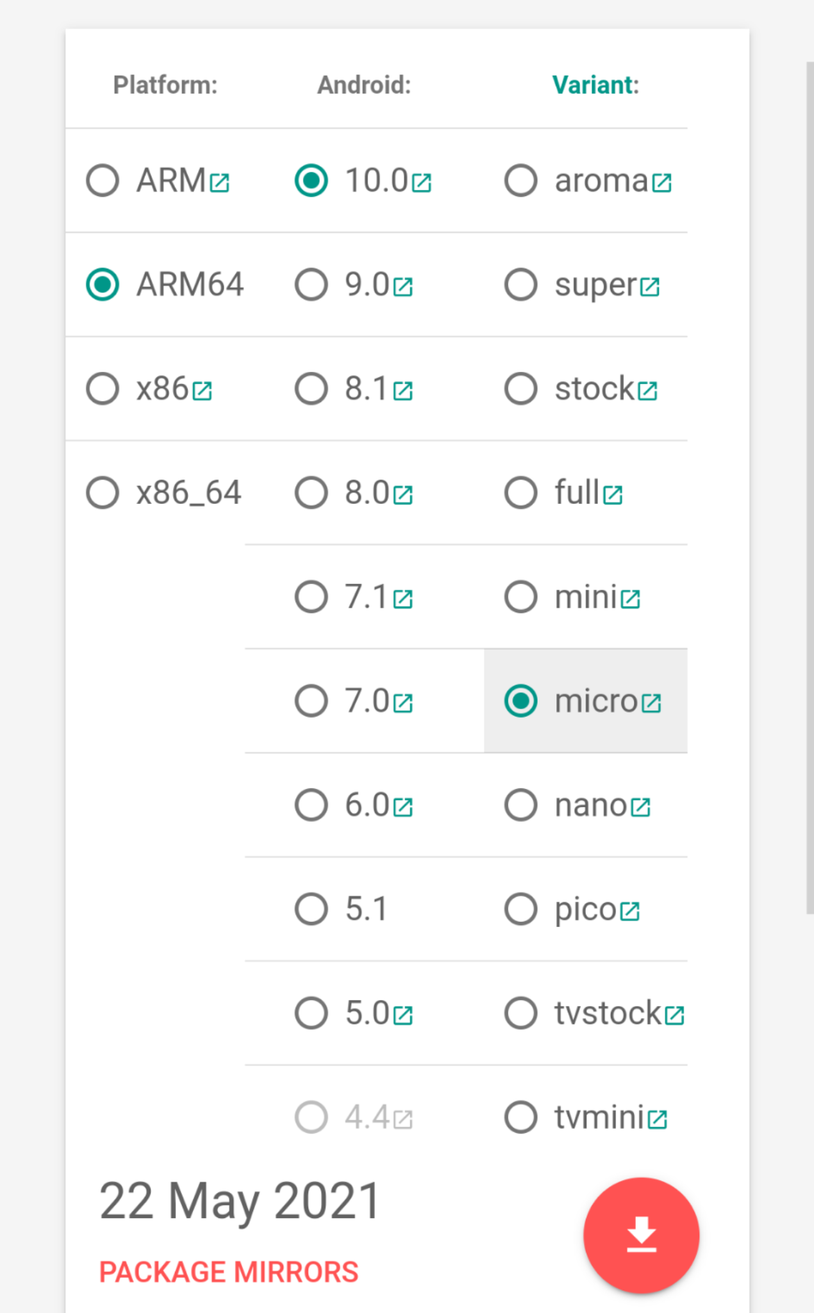Open the PACKAGE MIRRORS link

pos(229,1272)
